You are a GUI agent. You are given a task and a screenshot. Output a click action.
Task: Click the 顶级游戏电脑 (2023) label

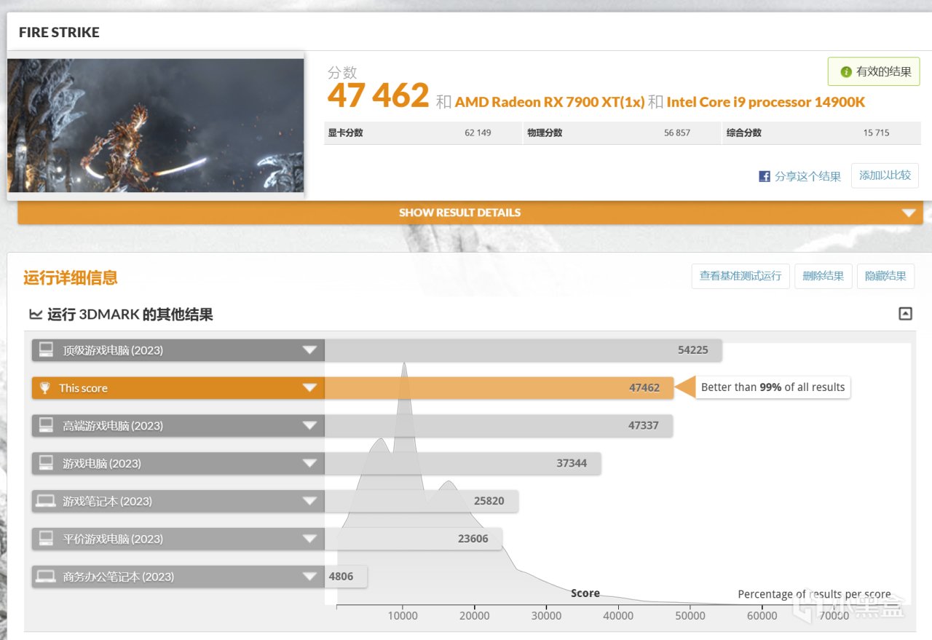(113, 350)
